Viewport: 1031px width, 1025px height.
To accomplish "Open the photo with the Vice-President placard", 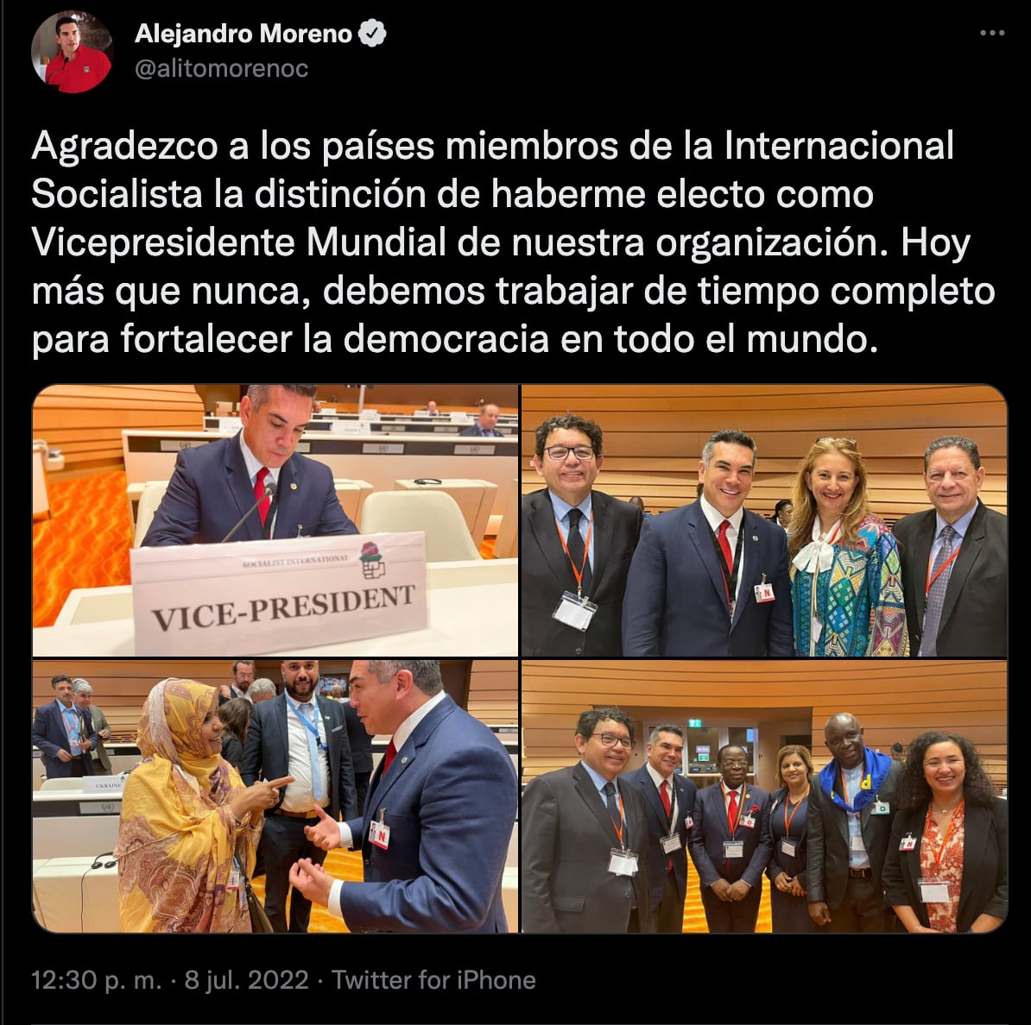I will pos(275,520).
